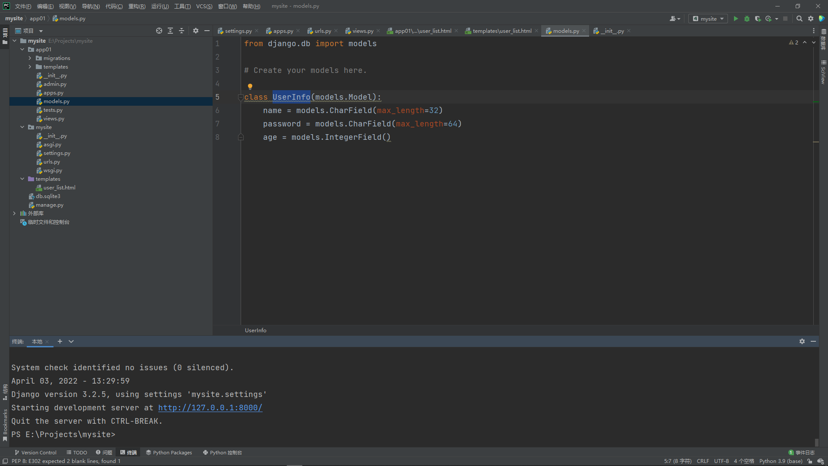Open the VCS menu
The width and height of the screenshot is (828, 466).
click(x=204, y=6)
